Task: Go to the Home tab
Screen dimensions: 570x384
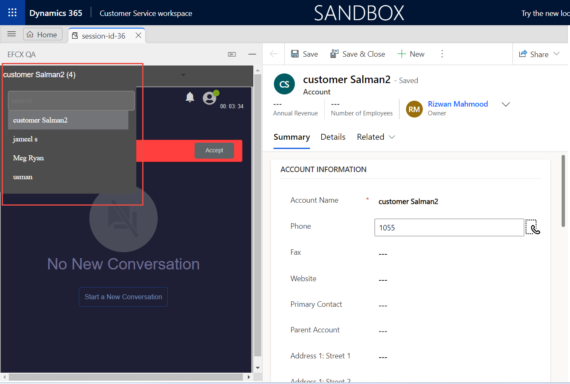Action: coord(42,34)
